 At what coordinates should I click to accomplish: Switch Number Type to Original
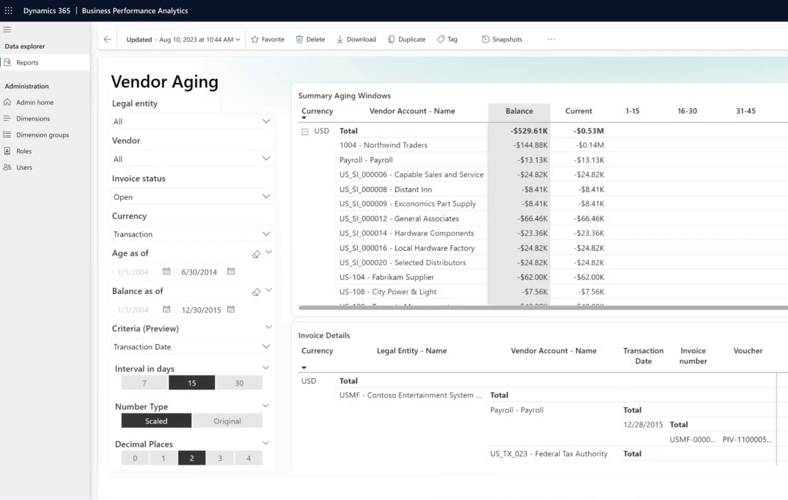point(227,421)
